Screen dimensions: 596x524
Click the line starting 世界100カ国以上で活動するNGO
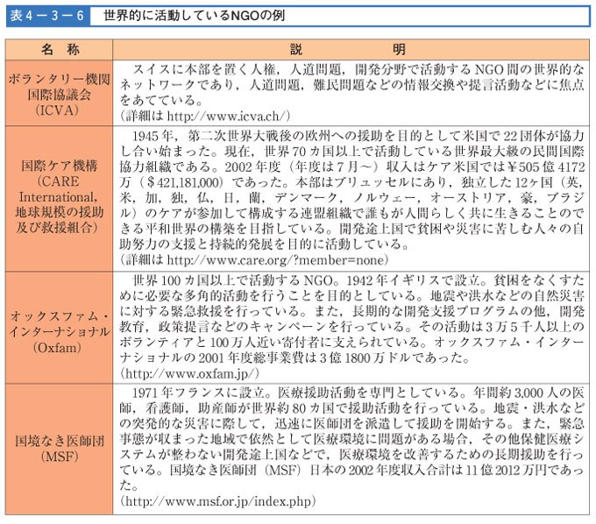coord(358,280)
